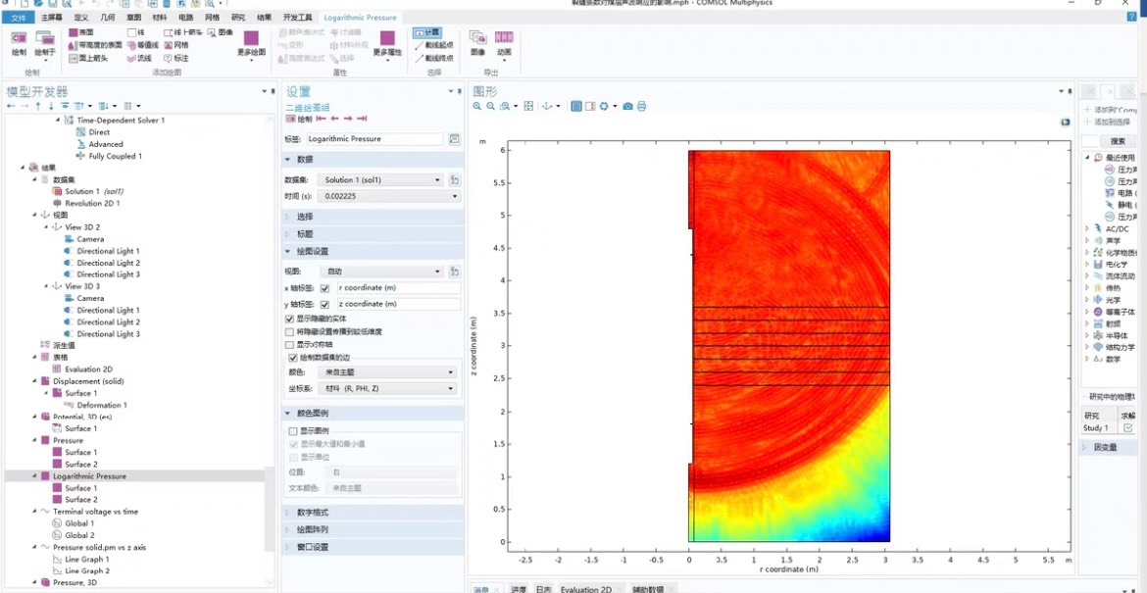The height and width of the screenshot is (593, 1147).
Task: Select Displacement (solid) in tree
Action: (x=88, y=381)
